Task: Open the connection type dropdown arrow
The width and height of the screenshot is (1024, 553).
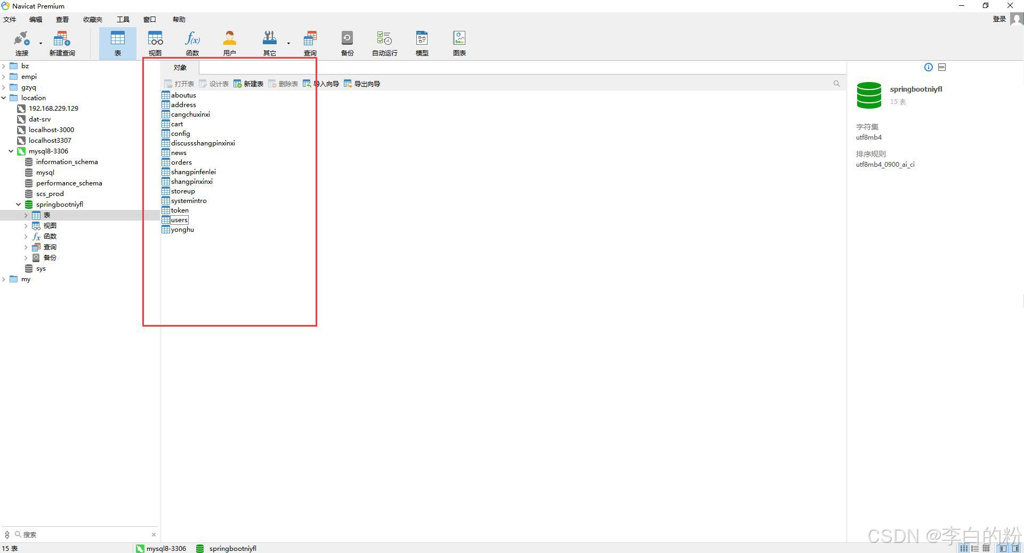Action: (41, 43)
